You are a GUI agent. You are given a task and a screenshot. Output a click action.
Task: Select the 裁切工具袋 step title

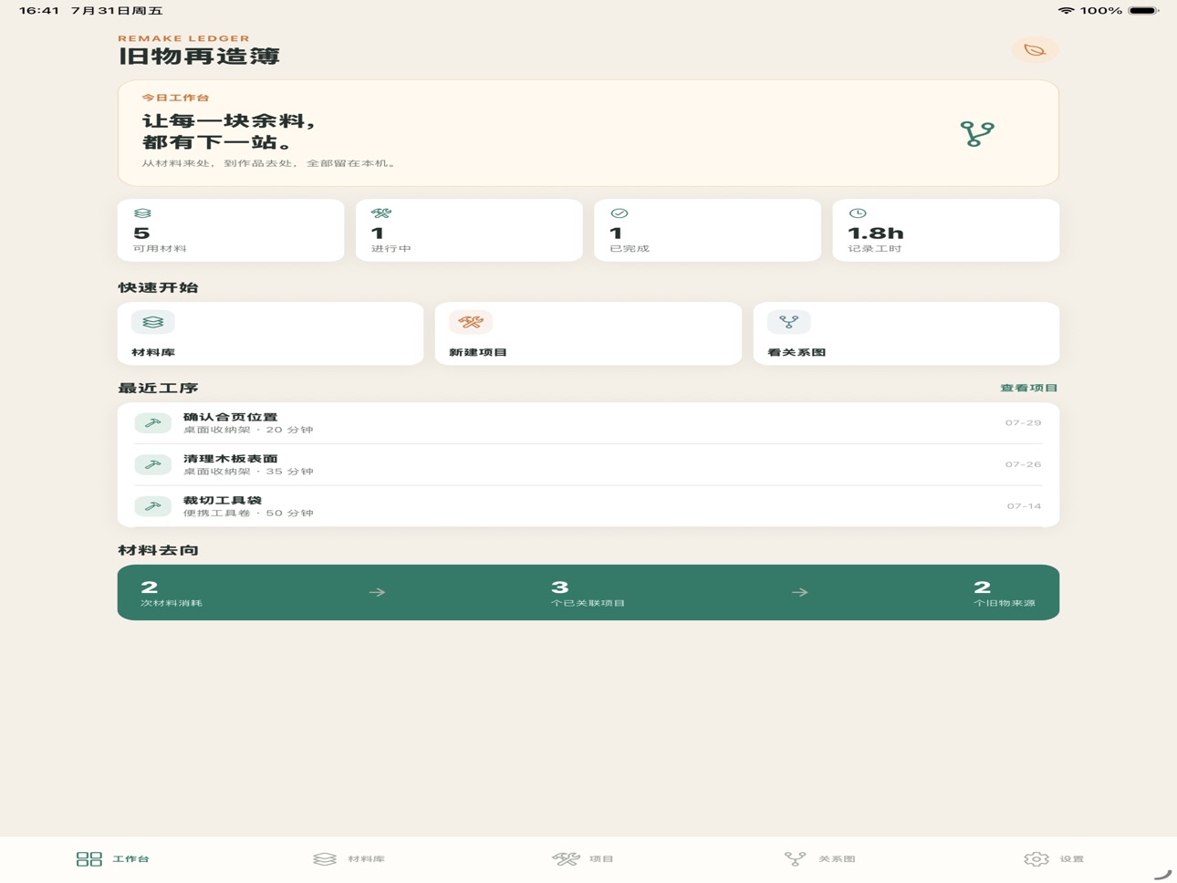point(223,501)
